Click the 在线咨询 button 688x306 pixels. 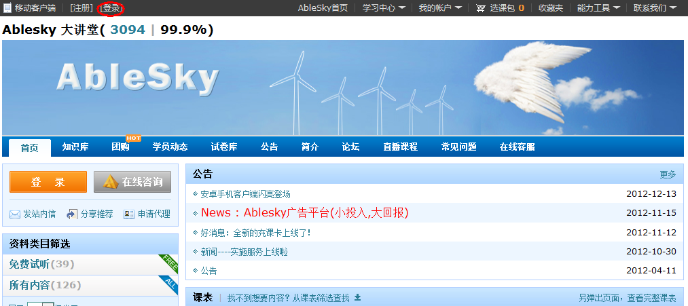pos(132,182)
